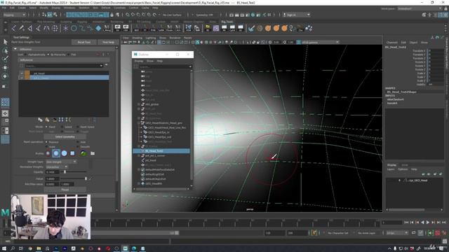Activate the Move tool in toolbox
Image resolution: width=449 pixels, height=252 pixels.
pos(5,68)
